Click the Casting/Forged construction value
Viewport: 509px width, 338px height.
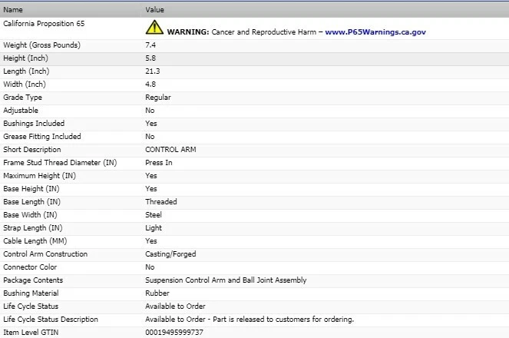(170, 254)
